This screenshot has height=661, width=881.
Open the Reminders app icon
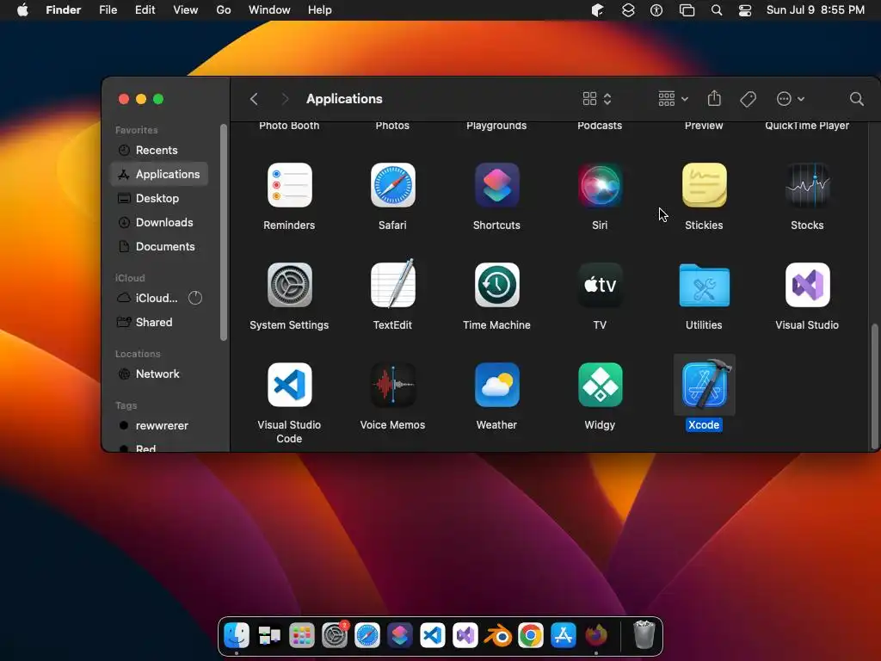[289, 186]
